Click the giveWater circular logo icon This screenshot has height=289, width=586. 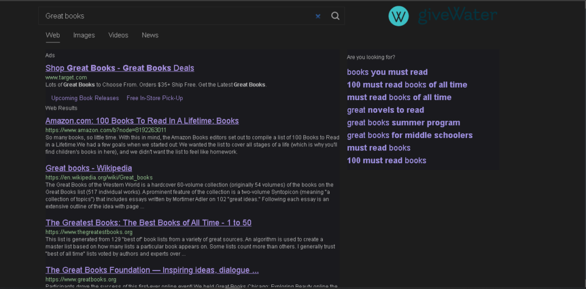coord(398,16)
